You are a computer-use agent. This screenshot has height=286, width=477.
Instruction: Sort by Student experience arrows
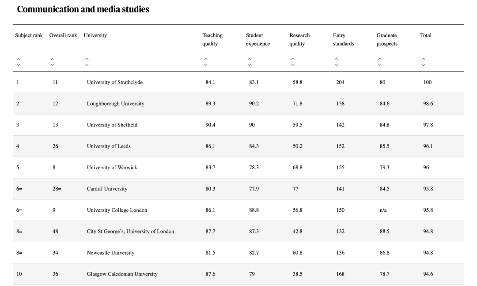(x=249, y=62)
